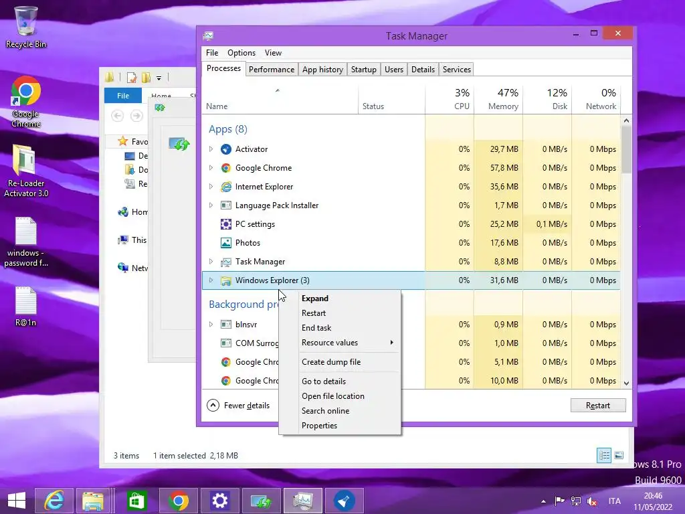685x514 pixels.
Task: Switch File Explorer to large icons view
Action: pyautogui.click(x=619, y=455)
